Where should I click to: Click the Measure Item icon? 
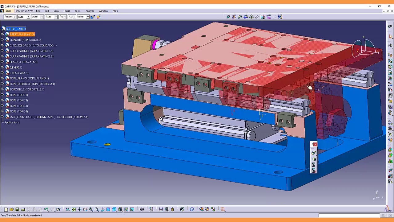[x=167, y=209]
